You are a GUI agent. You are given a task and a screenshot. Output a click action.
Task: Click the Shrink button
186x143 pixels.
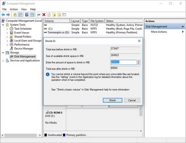click(x=112, y=100)
